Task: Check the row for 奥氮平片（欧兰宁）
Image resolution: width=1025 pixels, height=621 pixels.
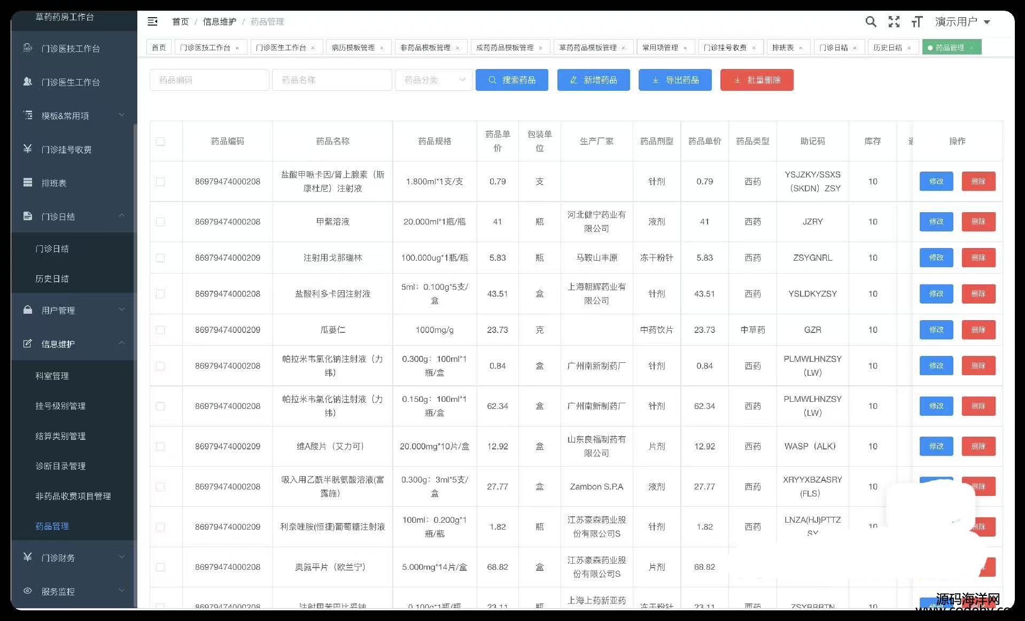Action: point(160,567)
